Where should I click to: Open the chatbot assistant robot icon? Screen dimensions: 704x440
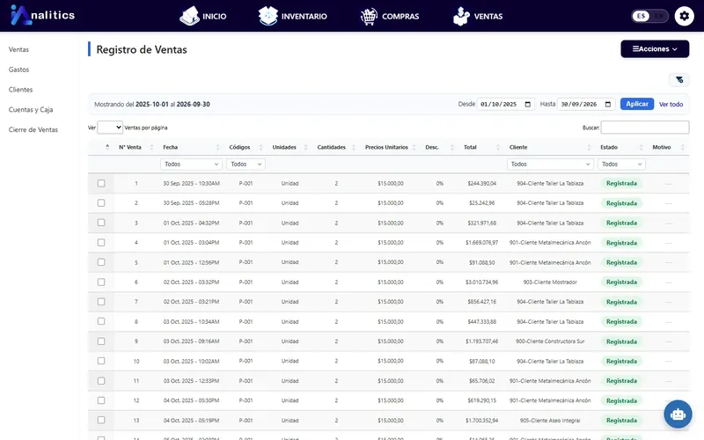click(678, 414)
